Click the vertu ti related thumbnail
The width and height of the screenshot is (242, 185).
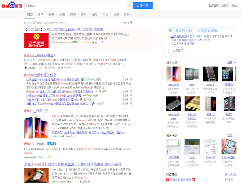[210, 74]
